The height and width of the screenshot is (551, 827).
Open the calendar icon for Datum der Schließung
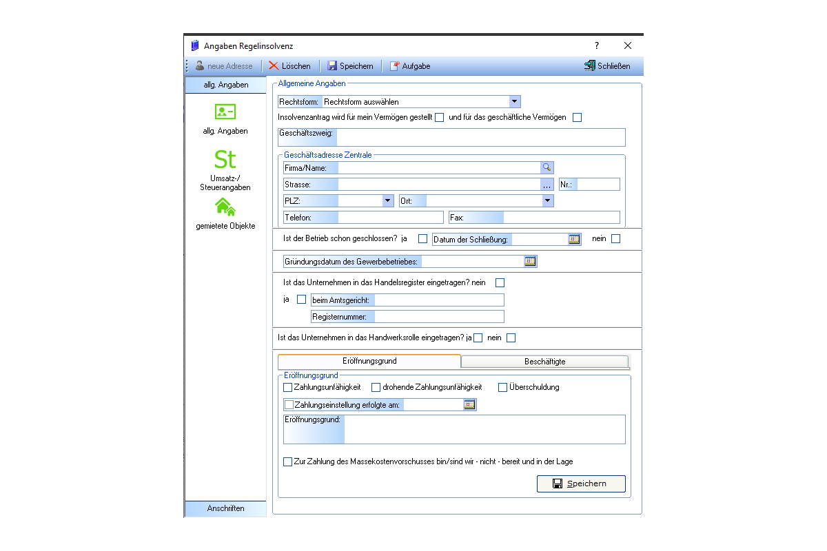click(x=574, y=239)
